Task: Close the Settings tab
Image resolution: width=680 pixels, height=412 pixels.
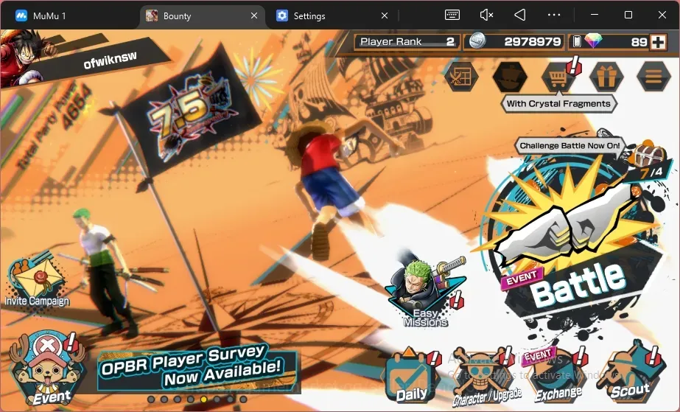Action: (385, 15)
